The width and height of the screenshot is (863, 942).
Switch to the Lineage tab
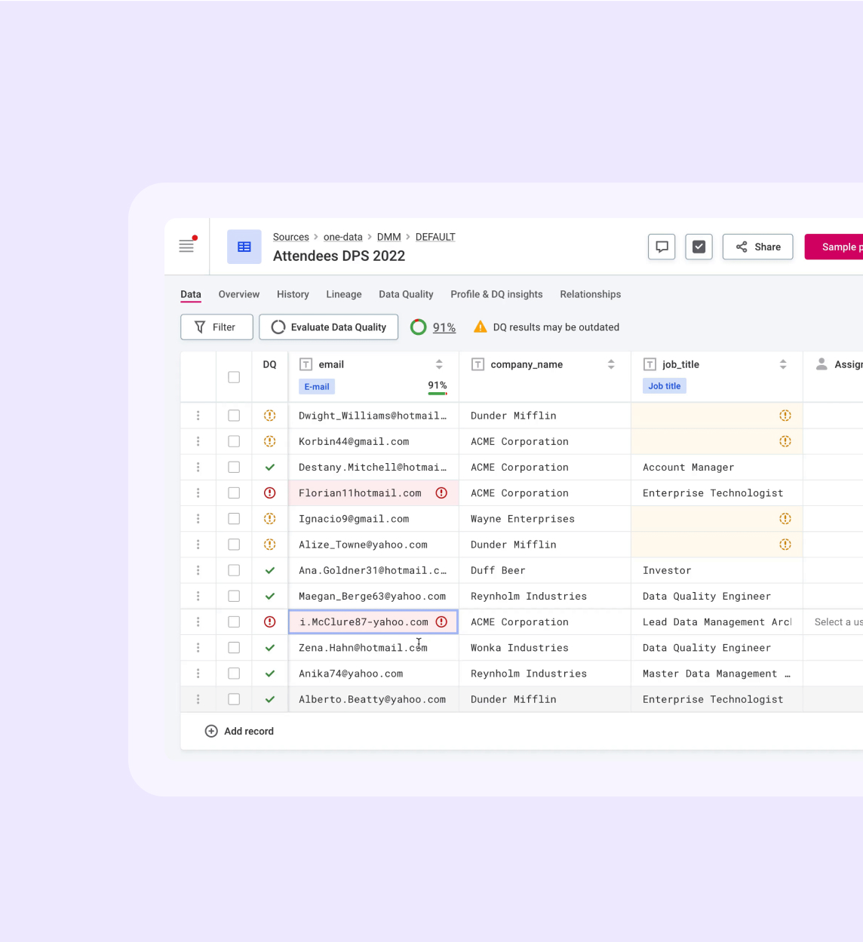pyautogui.click(x=343, y=294)
